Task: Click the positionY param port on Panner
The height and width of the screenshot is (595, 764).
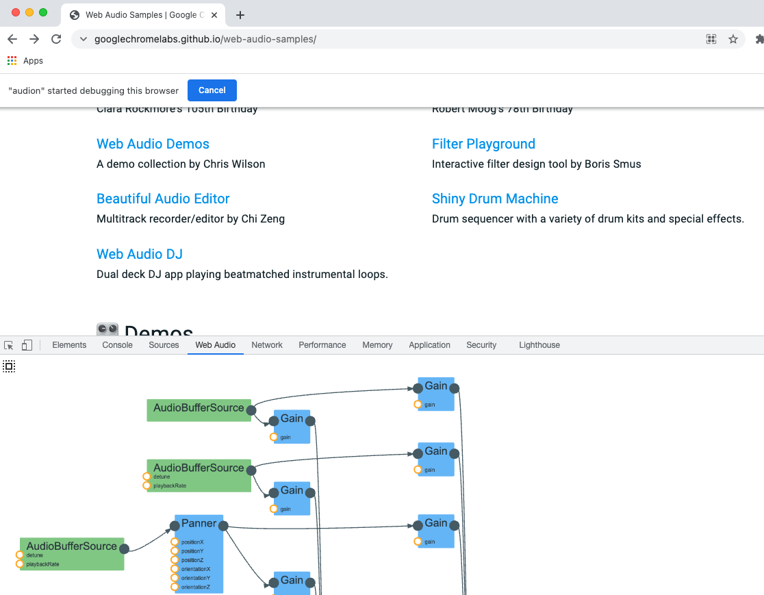Action: point(175,551)
